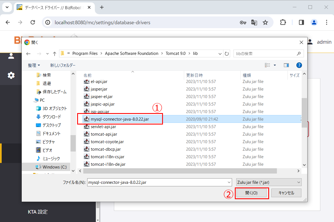Select ミュージック folder

tap(51, 158)
